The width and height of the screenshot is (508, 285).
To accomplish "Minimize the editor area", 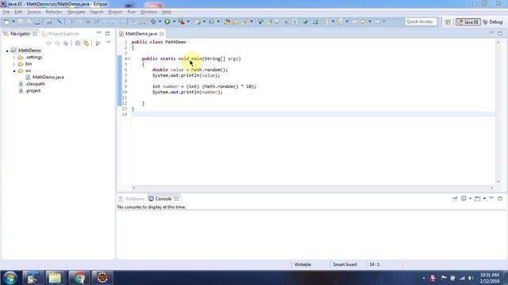I will point(491,33).
